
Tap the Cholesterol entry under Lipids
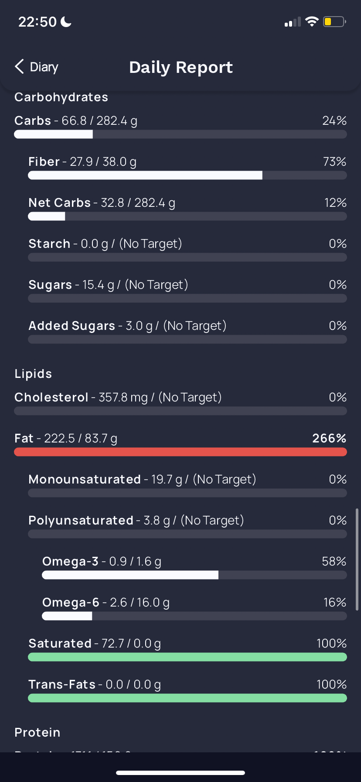[180, 403]
